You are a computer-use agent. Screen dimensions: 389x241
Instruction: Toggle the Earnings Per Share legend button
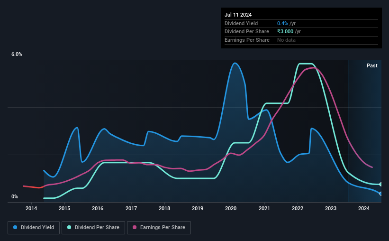159,228
